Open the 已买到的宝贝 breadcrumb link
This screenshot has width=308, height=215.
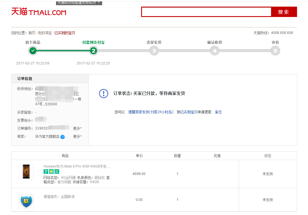pyautogui.click(x=65, y=33)
